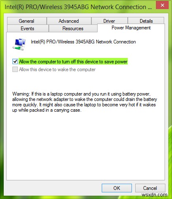Viewport: 172px width, 199px height.
Task: Click the battery warning paragraph
Action: point(84,102)
